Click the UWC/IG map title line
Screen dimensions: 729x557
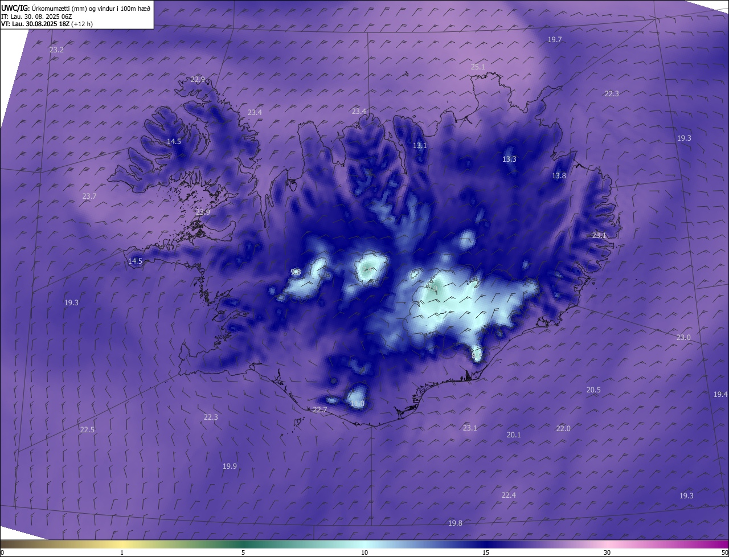[x=76, y=8]
